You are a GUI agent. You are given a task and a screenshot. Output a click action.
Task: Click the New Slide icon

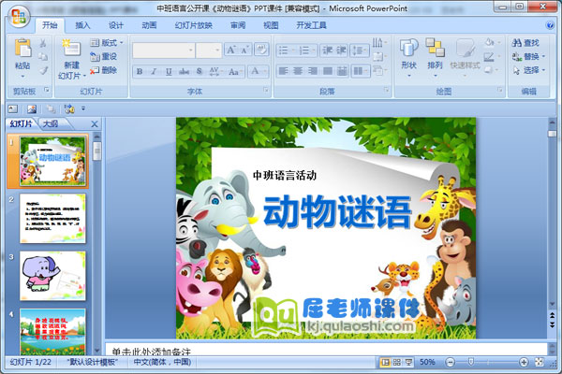[x=71, y=48]
